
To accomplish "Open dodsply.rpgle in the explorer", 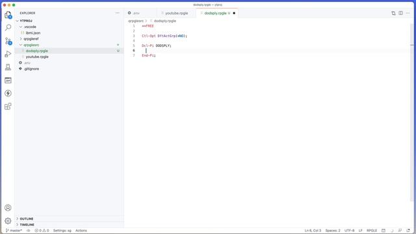I will 37,51.
